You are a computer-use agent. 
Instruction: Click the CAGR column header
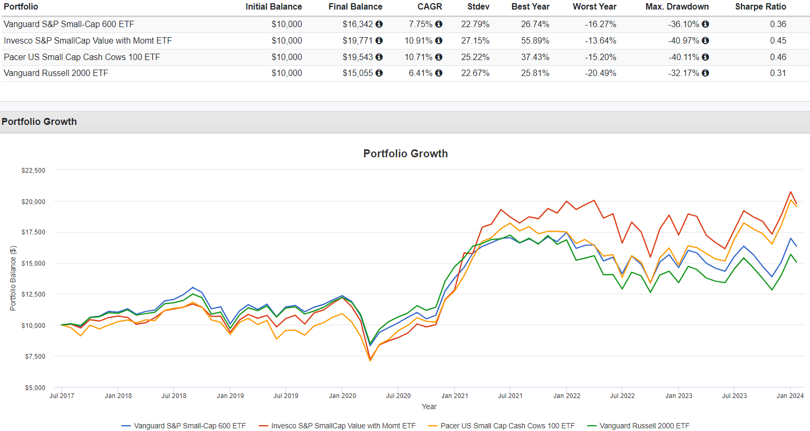(429, 6)
